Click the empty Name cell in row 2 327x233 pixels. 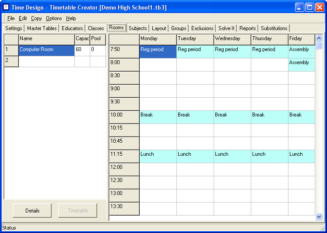46,62
